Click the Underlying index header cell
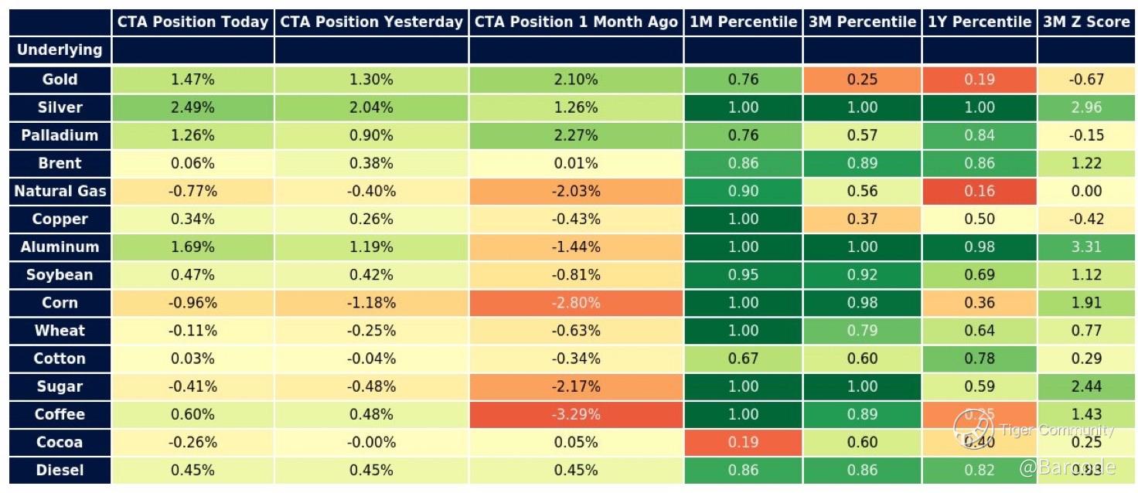 [60, 50]
